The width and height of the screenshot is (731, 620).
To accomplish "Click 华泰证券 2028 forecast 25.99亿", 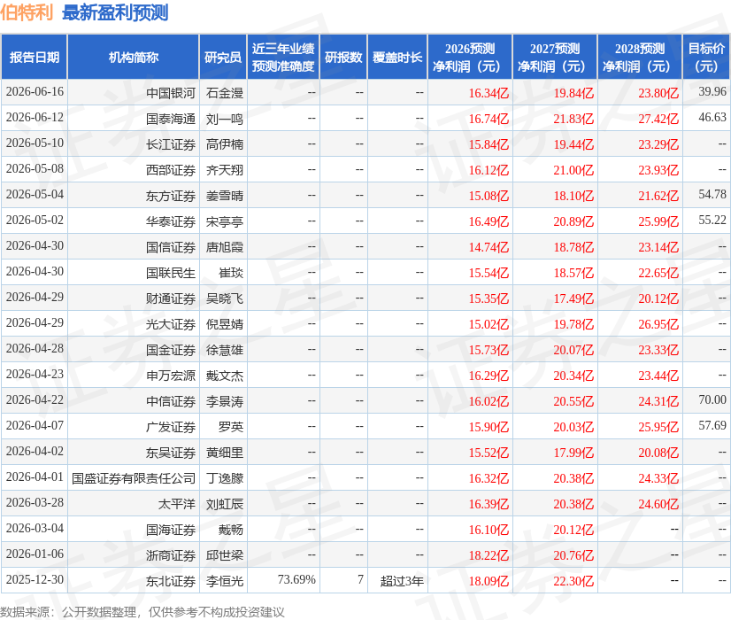I will pos(658,221).
